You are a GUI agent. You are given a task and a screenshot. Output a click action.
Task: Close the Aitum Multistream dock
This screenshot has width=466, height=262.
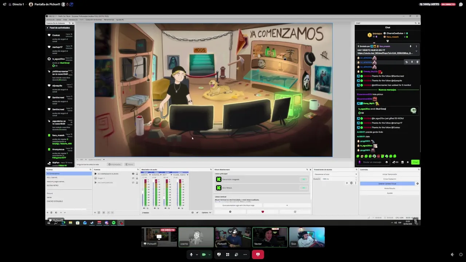point(310,170)
